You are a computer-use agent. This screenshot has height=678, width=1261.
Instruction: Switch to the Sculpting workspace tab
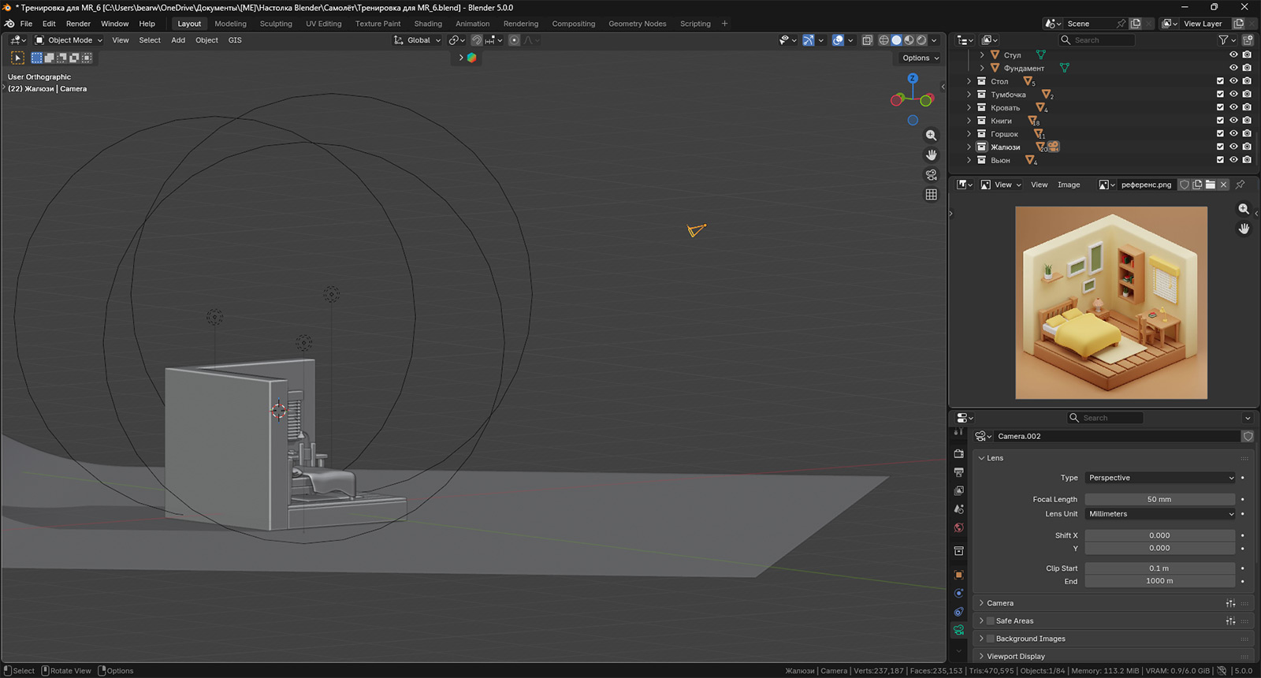pyautogui.click(x=276, y=24)
